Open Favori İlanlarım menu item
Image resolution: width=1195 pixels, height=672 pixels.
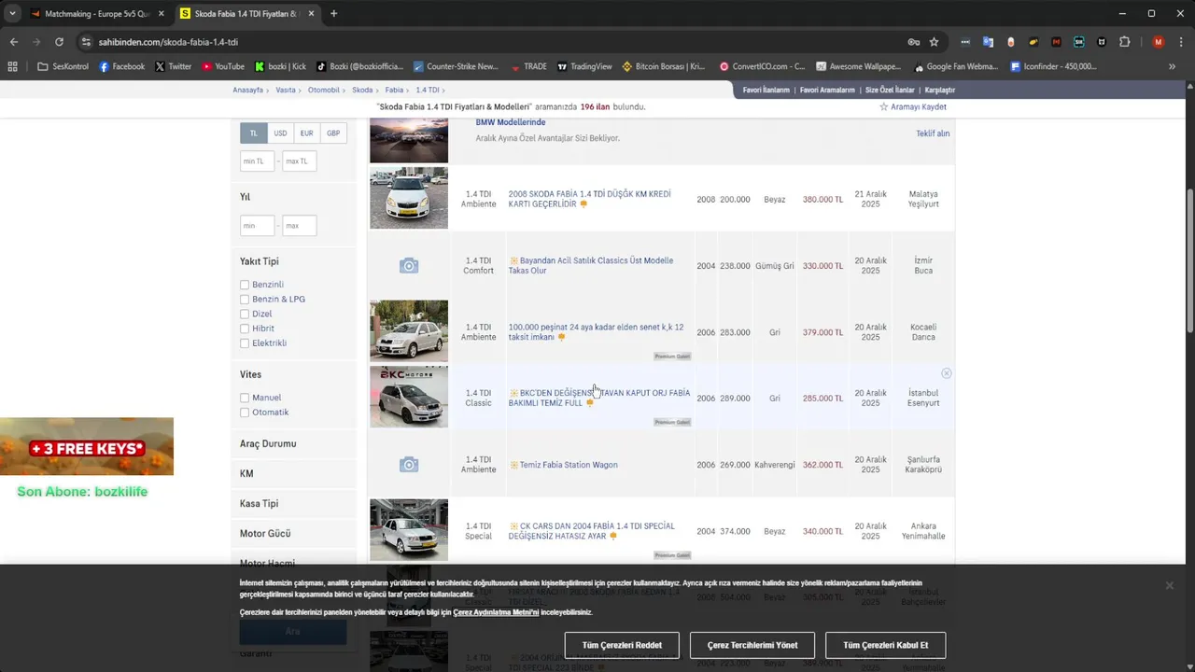(x=766, y=91)
